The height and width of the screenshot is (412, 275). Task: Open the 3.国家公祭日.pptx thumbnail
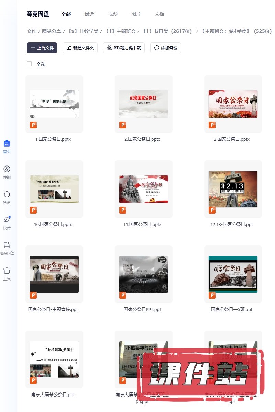point(233,104)
